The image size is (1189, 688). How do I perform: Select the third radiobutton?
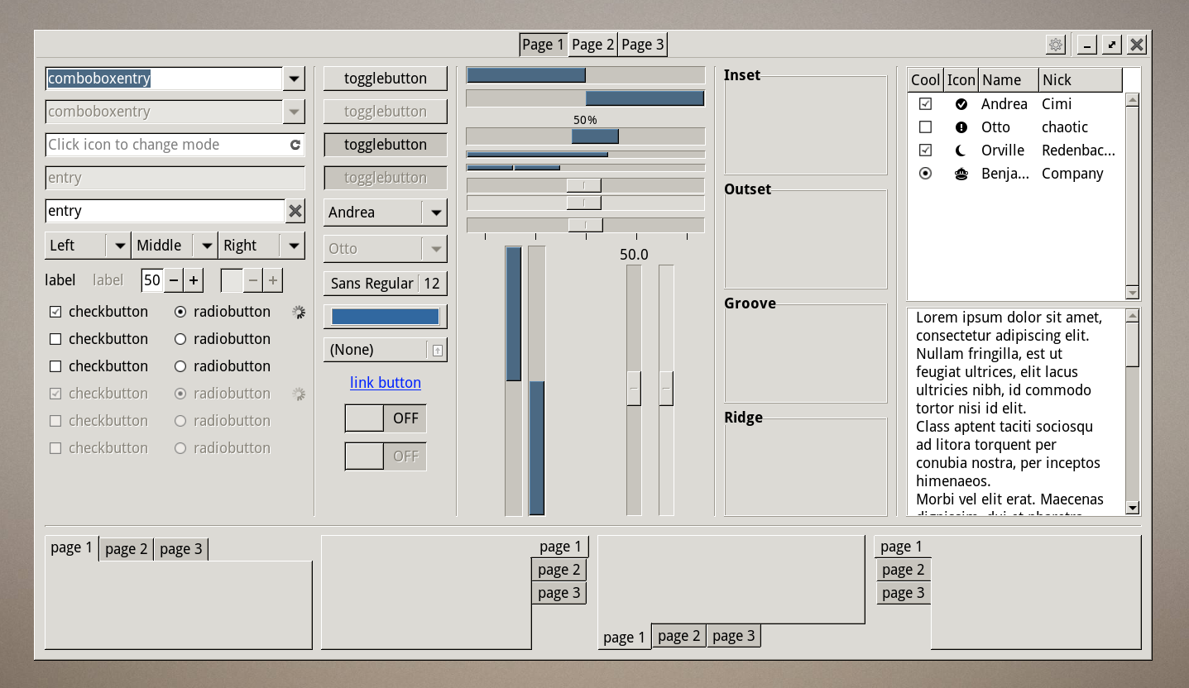coord(180,366)
